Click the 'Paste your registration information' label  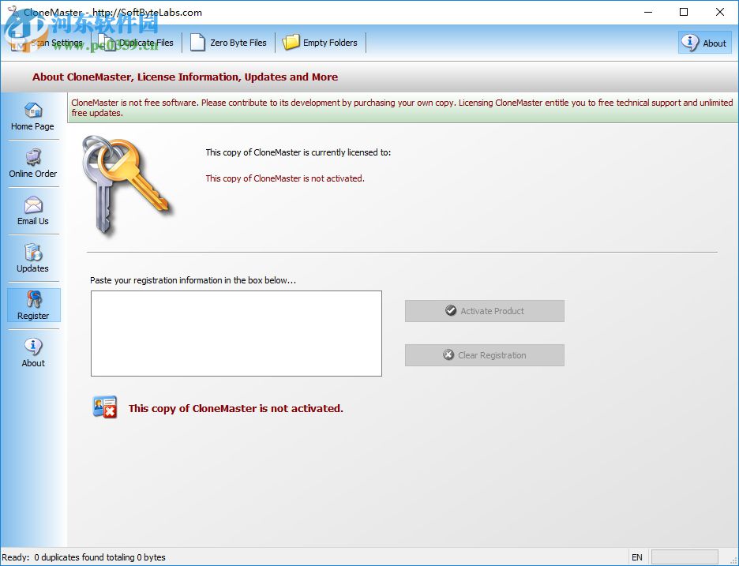[193, 280]
